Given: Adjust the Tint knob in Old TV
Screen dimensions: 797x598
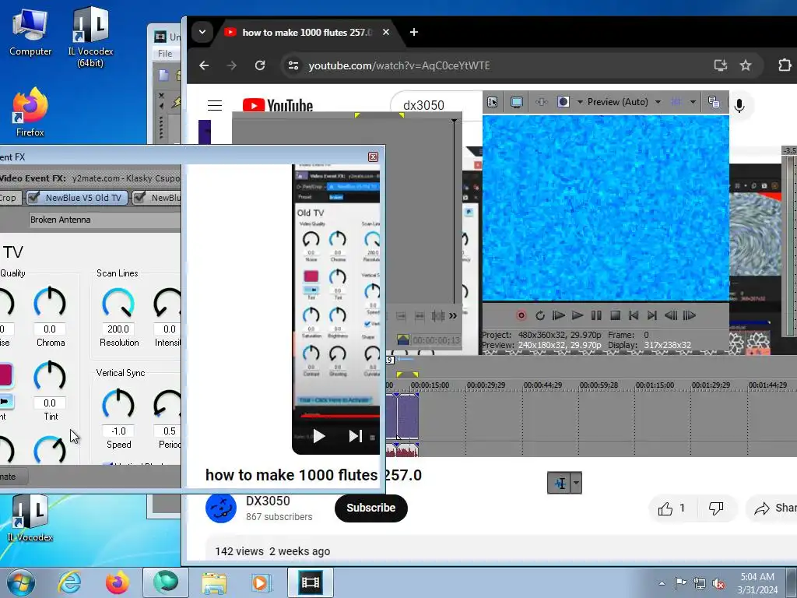Looking at the screenshot, I should tap(50, 376).
